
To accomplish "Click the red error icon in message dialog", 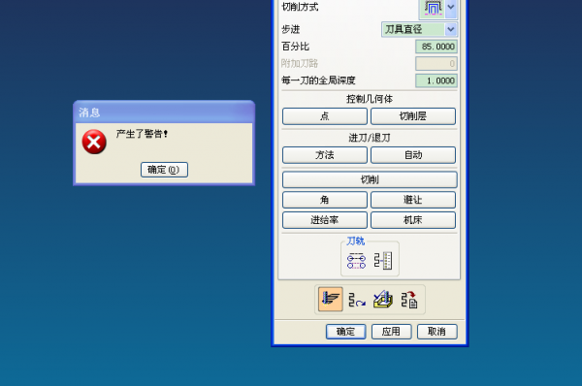I will (x=94, y=142).
